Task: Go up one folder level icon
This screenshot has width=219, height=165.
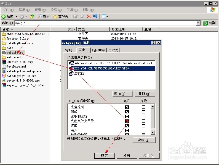Action: click(32, 16)
